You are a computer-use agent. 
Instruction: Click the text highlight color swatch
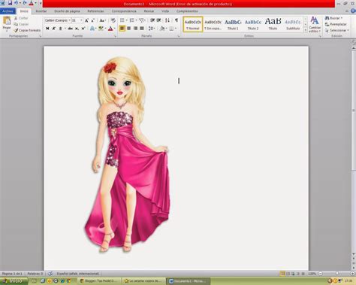[x=101, y=29]
